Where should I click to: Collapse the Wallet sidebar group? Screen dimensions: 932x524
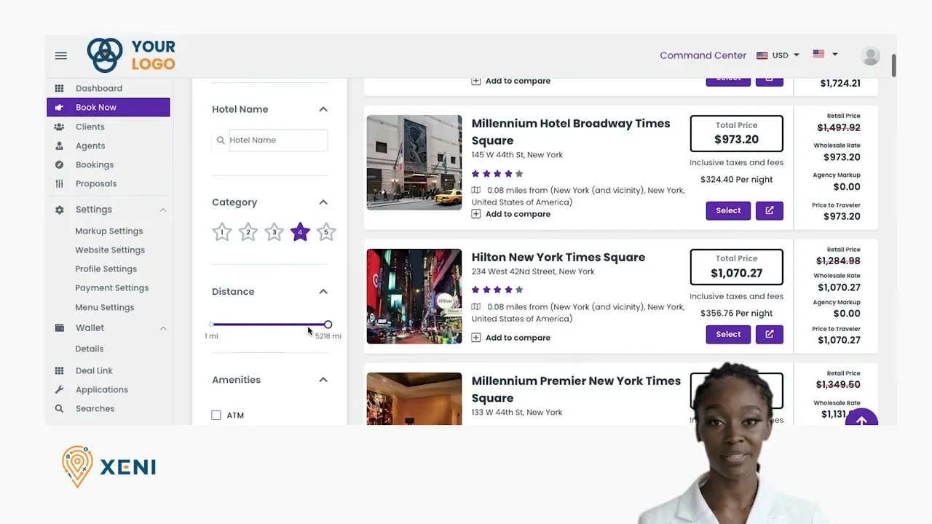(163, 328)
